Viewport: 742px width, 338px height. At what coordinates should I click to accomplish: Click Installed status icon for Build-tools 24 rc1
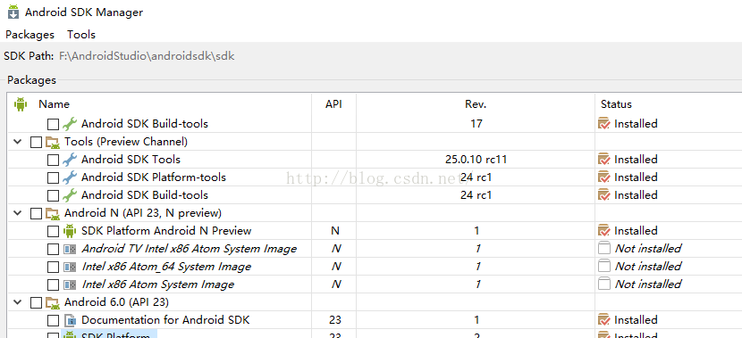point(604,195)
